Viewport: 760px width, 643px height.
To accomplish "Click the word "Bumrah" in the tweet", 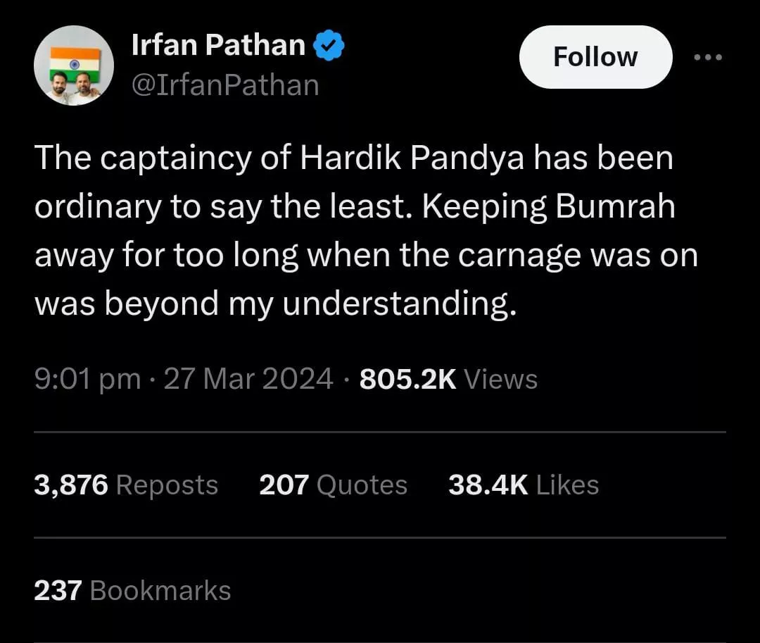I will tap(615, 206).
